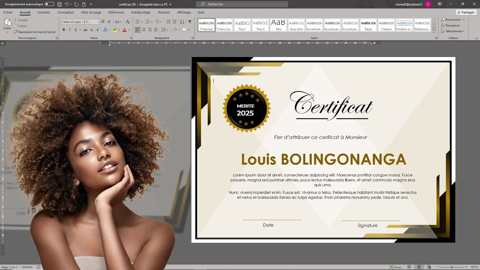Open the proofing book icon in status bar
Screen dimensions: 480x270
point(38,267)
